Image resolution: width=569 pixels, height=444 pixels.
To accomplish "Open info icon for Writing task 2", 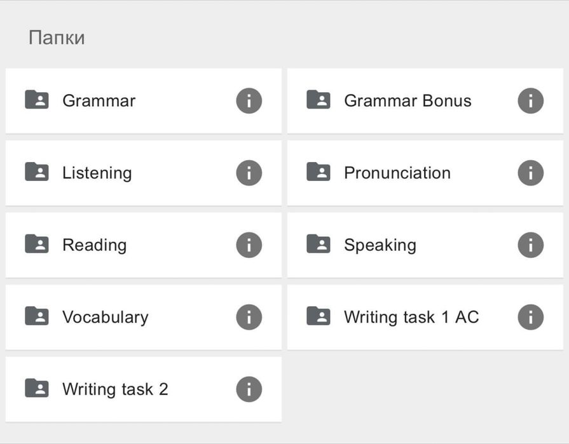I will click(x=249, y=389).
